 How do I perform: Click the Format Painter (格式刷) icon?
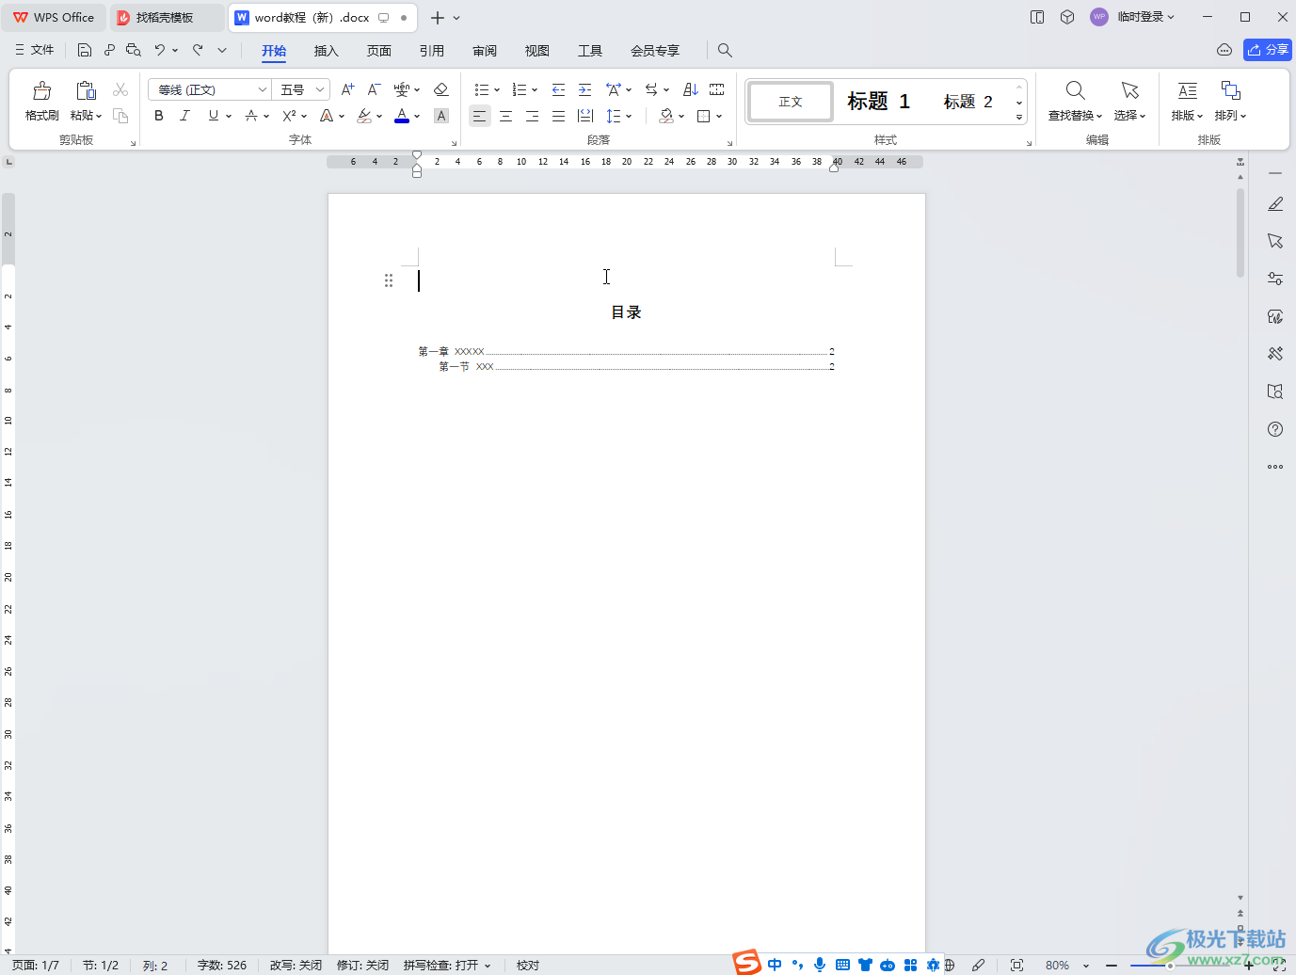point(41,90)
